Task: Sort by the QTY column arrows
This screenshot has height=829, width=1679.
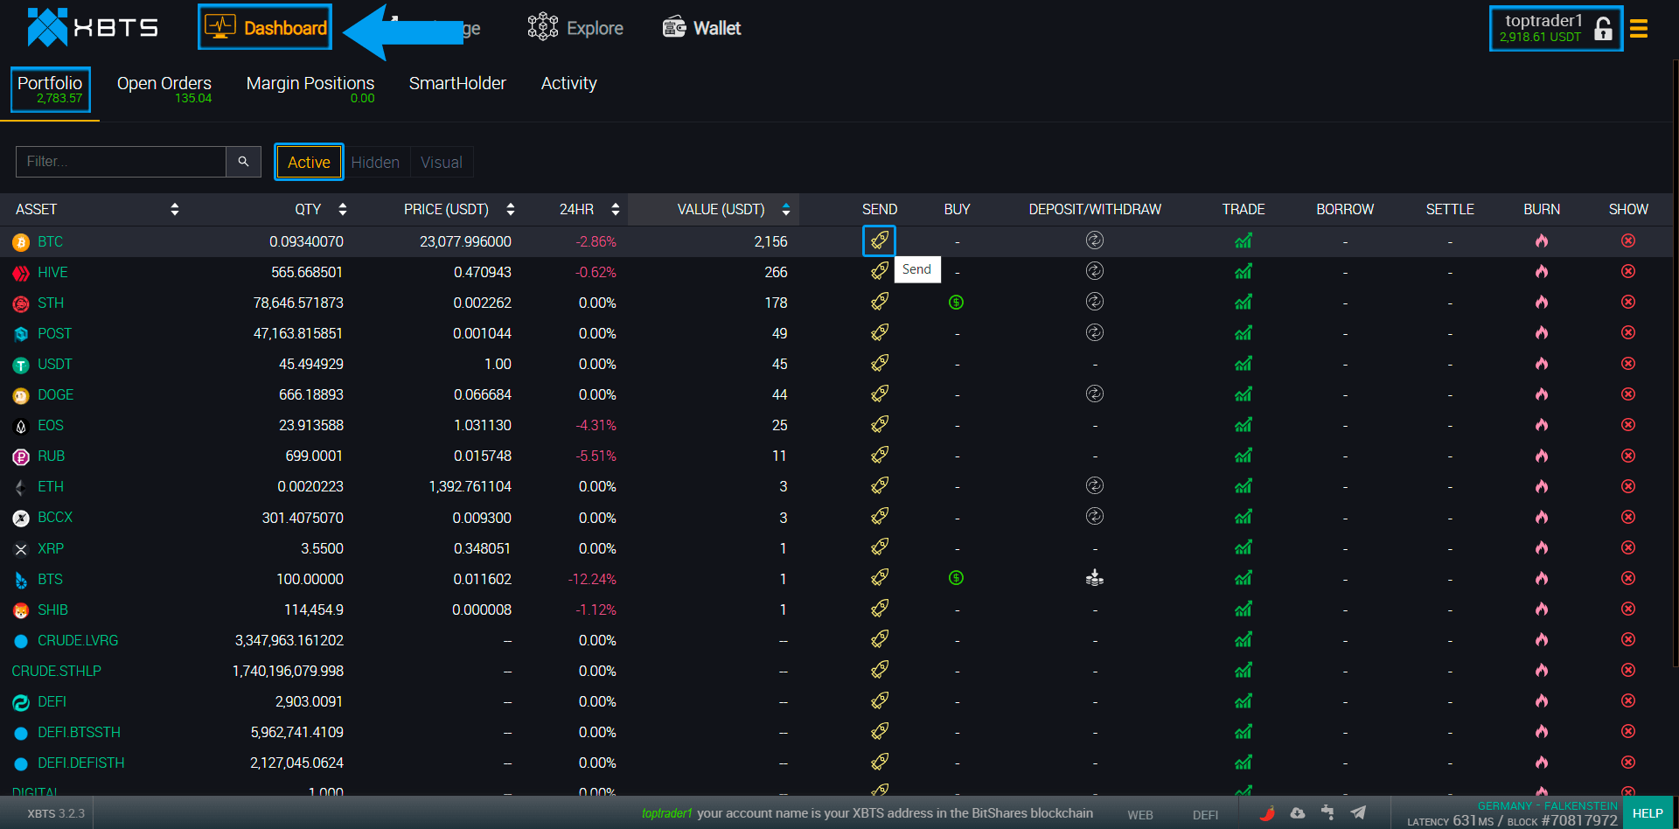Action: pos(343,209)
